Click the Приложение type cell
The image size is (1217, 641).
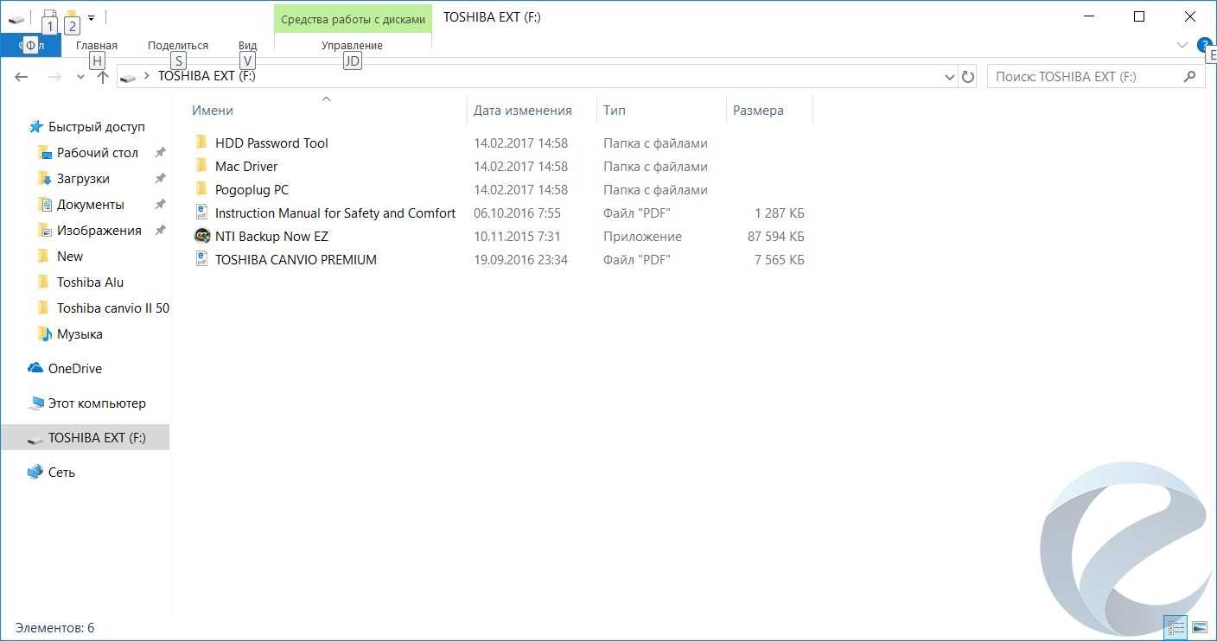(642, 237)
